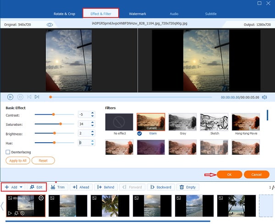Click the filters panel scrollbar

[267, 115]
